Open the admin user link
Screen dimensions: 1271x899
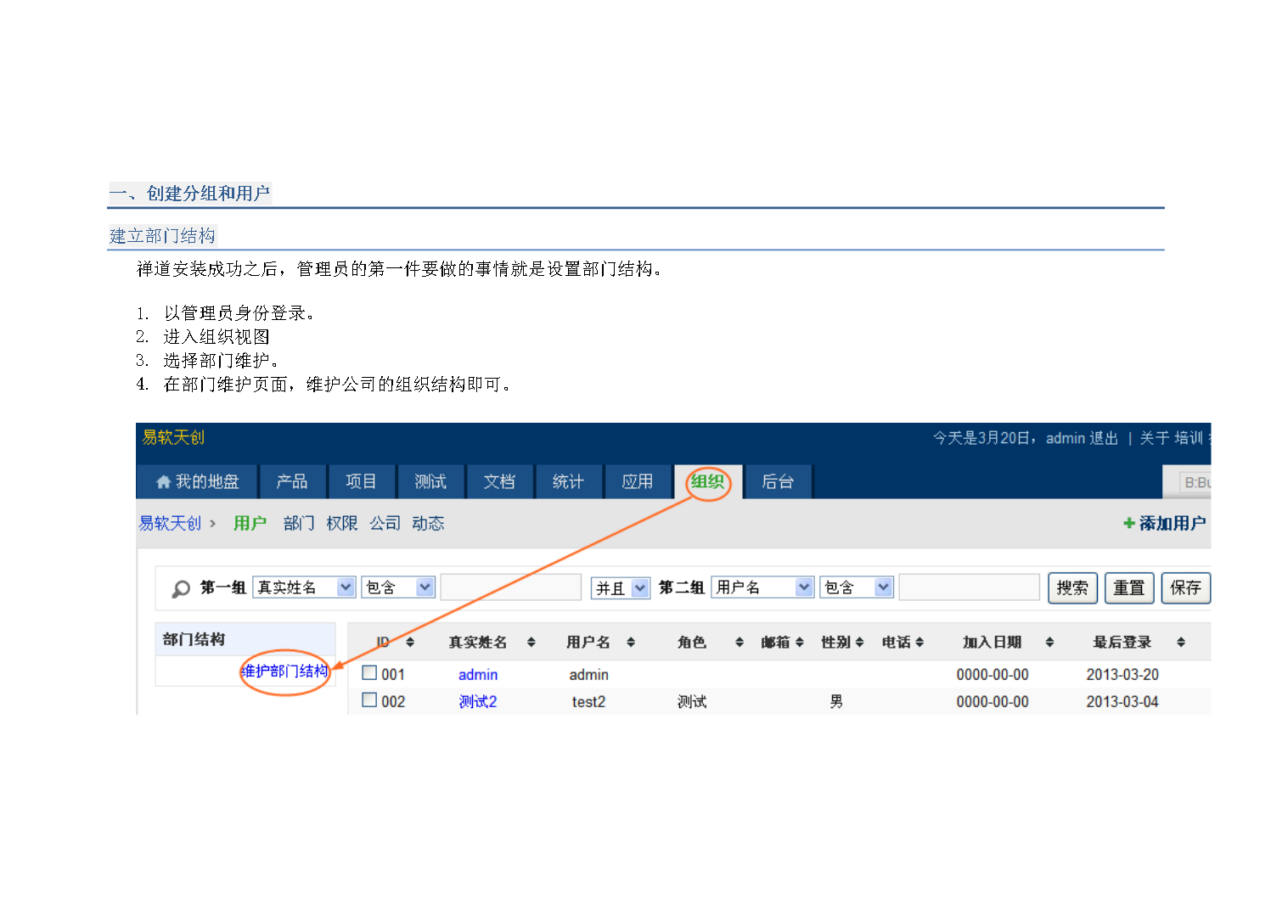(x=478, y=675)
